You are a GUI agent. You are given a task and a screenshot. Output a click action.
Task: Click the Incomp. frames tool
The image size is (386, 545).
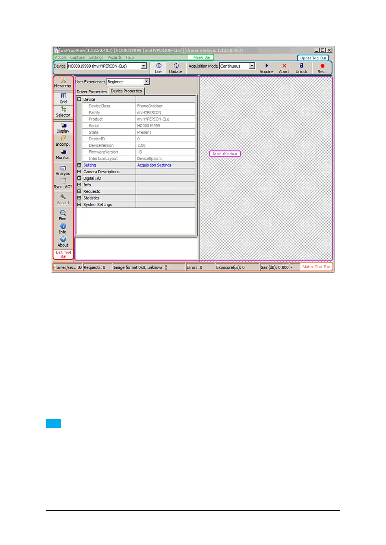63,141
